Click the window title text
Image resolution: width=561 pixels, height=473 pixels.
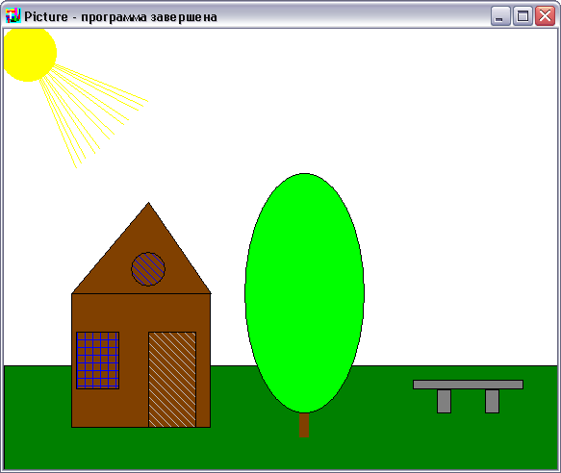120,16
